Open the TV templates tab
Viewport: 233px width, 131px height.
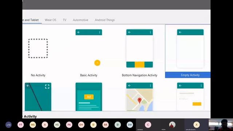(64, 20)
